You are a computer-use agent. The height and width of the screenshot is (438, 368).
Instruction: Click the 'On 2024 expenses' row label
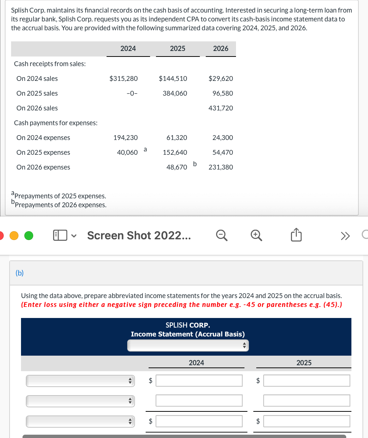43,138
